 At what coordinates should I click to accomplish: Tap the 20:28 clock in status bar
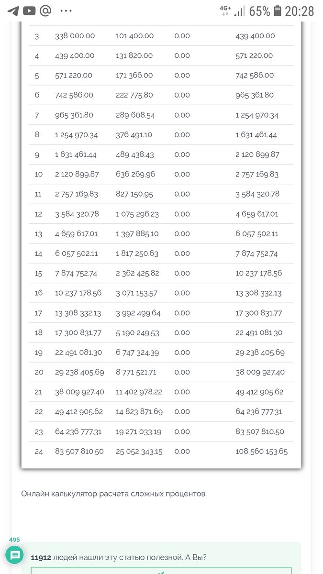[300, 11]
